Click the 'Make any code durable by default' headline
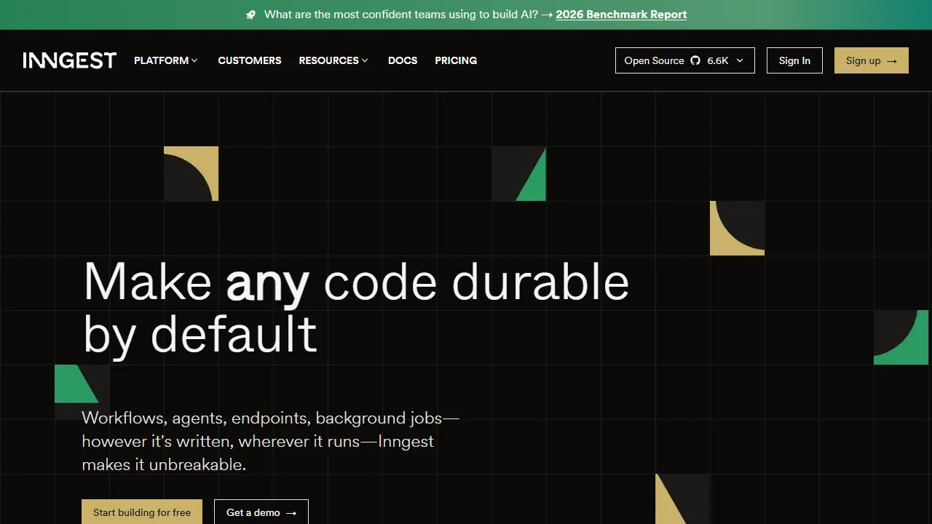932x524 pixels. point(356,308)
